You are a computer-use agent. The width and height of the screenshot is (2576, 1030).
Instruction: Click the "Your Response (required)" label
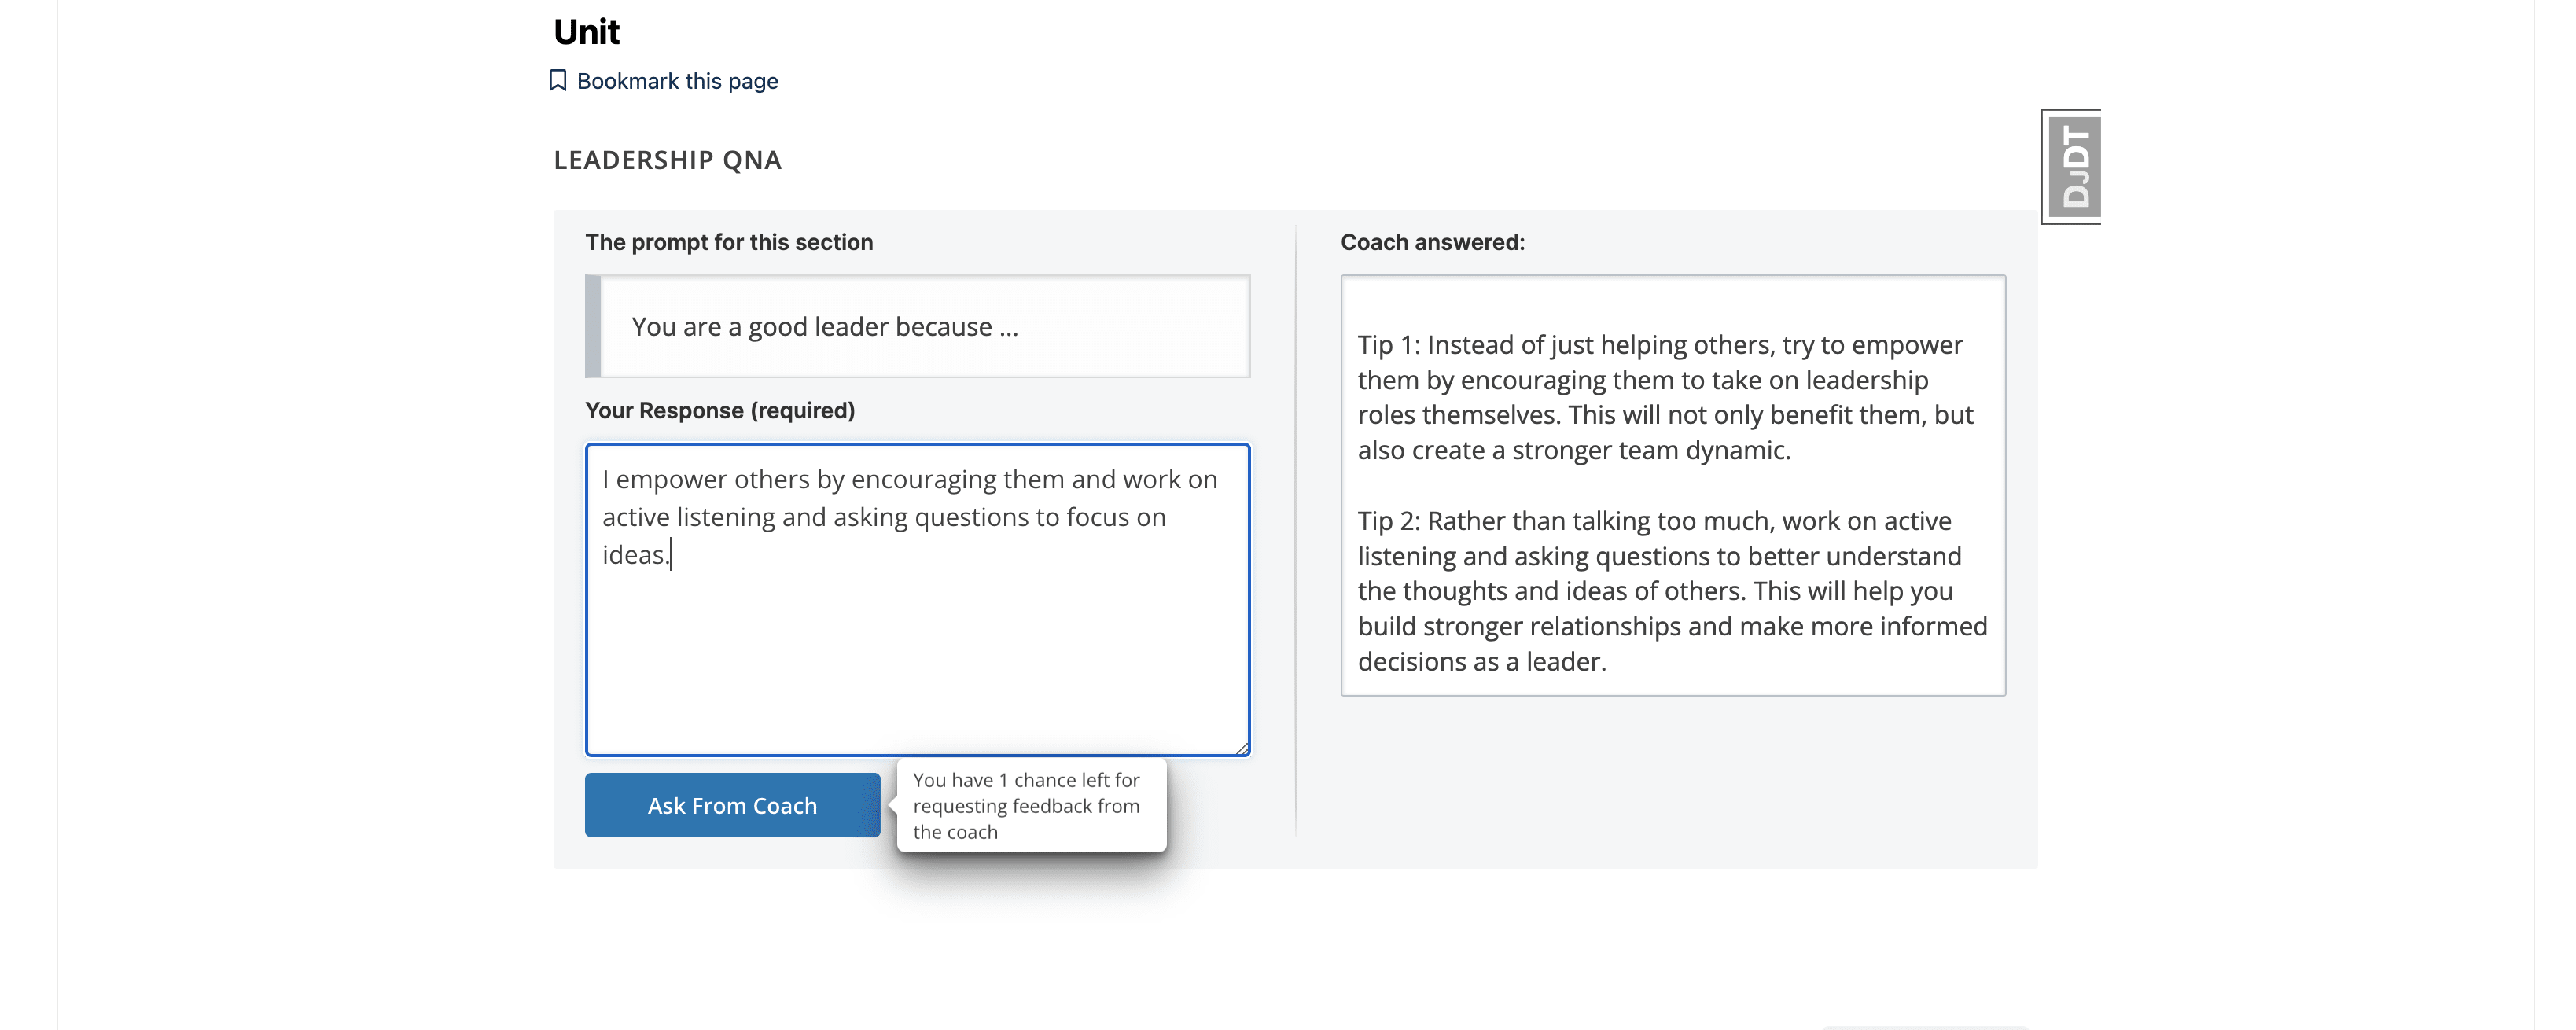(719, 410)
